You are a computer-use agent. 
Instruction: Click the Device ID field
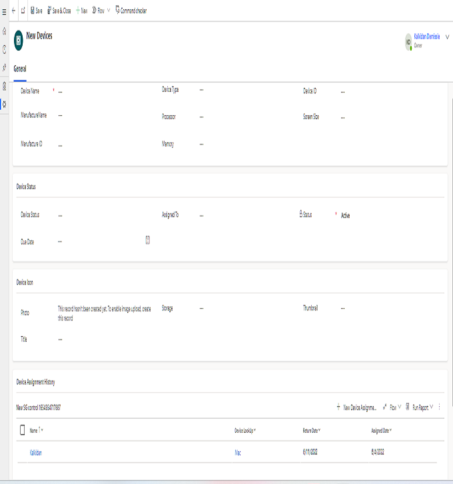coord(388,91)
